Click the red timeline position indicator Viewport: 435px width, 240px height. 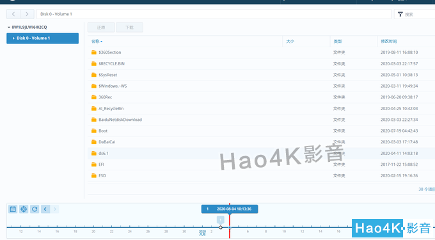(x=230, y=221)
